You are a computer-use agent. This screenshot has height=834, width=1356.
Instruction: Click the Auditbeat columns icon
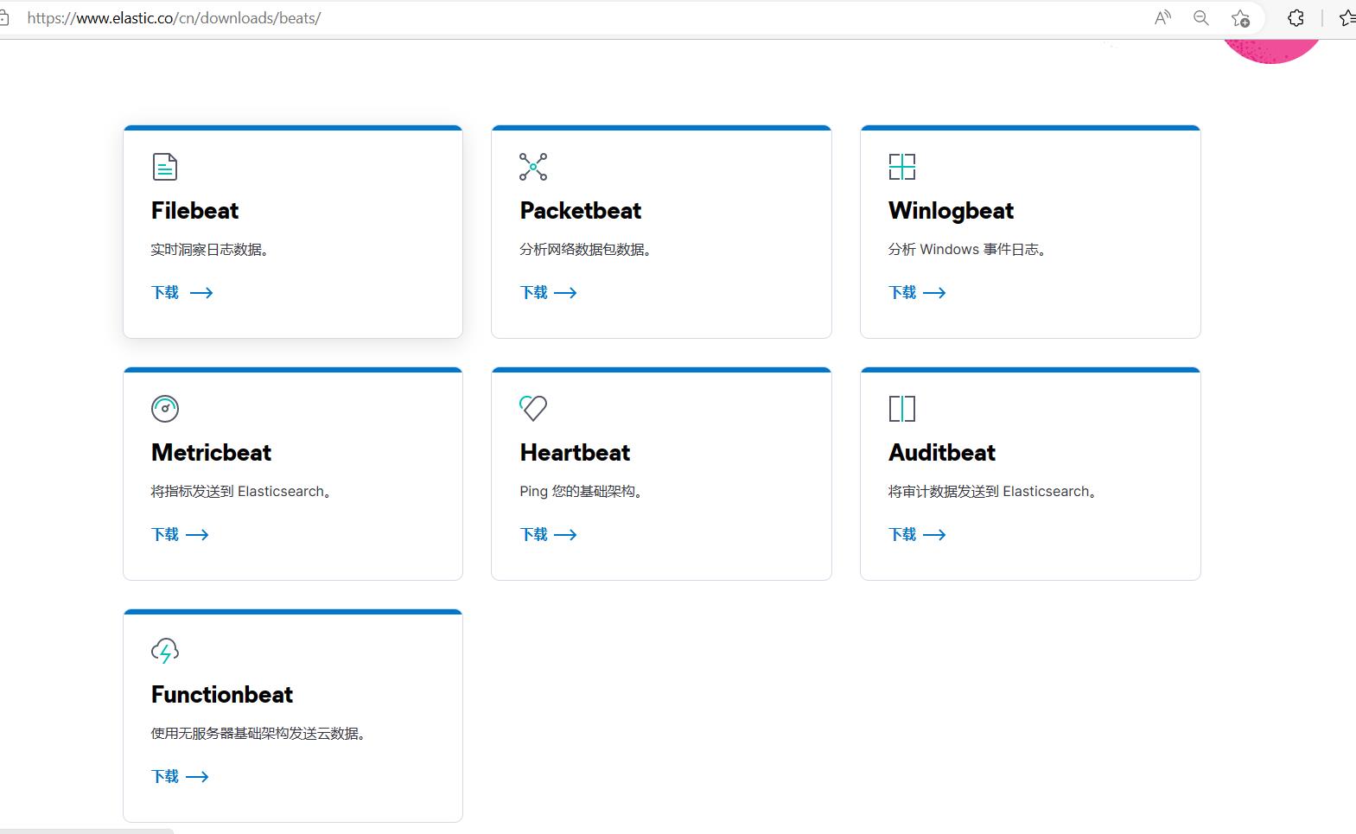(x=902, y=409)
